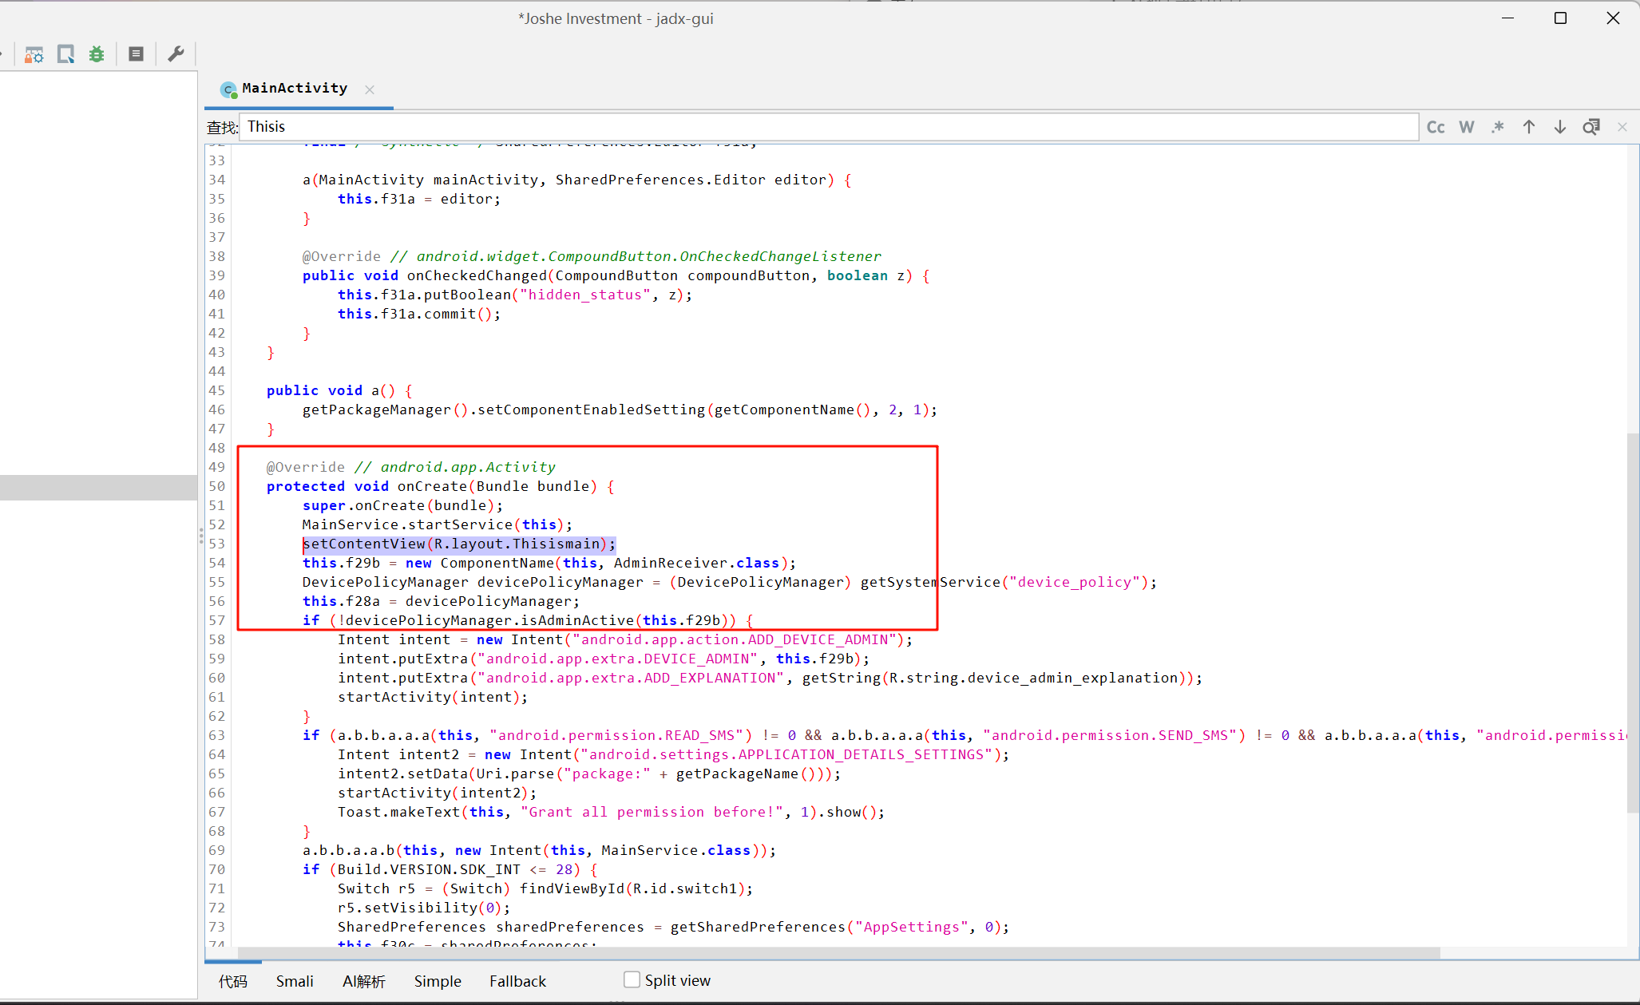Click the green bug debugger icon
The image size is (1640, 1005).
[97, 54]
